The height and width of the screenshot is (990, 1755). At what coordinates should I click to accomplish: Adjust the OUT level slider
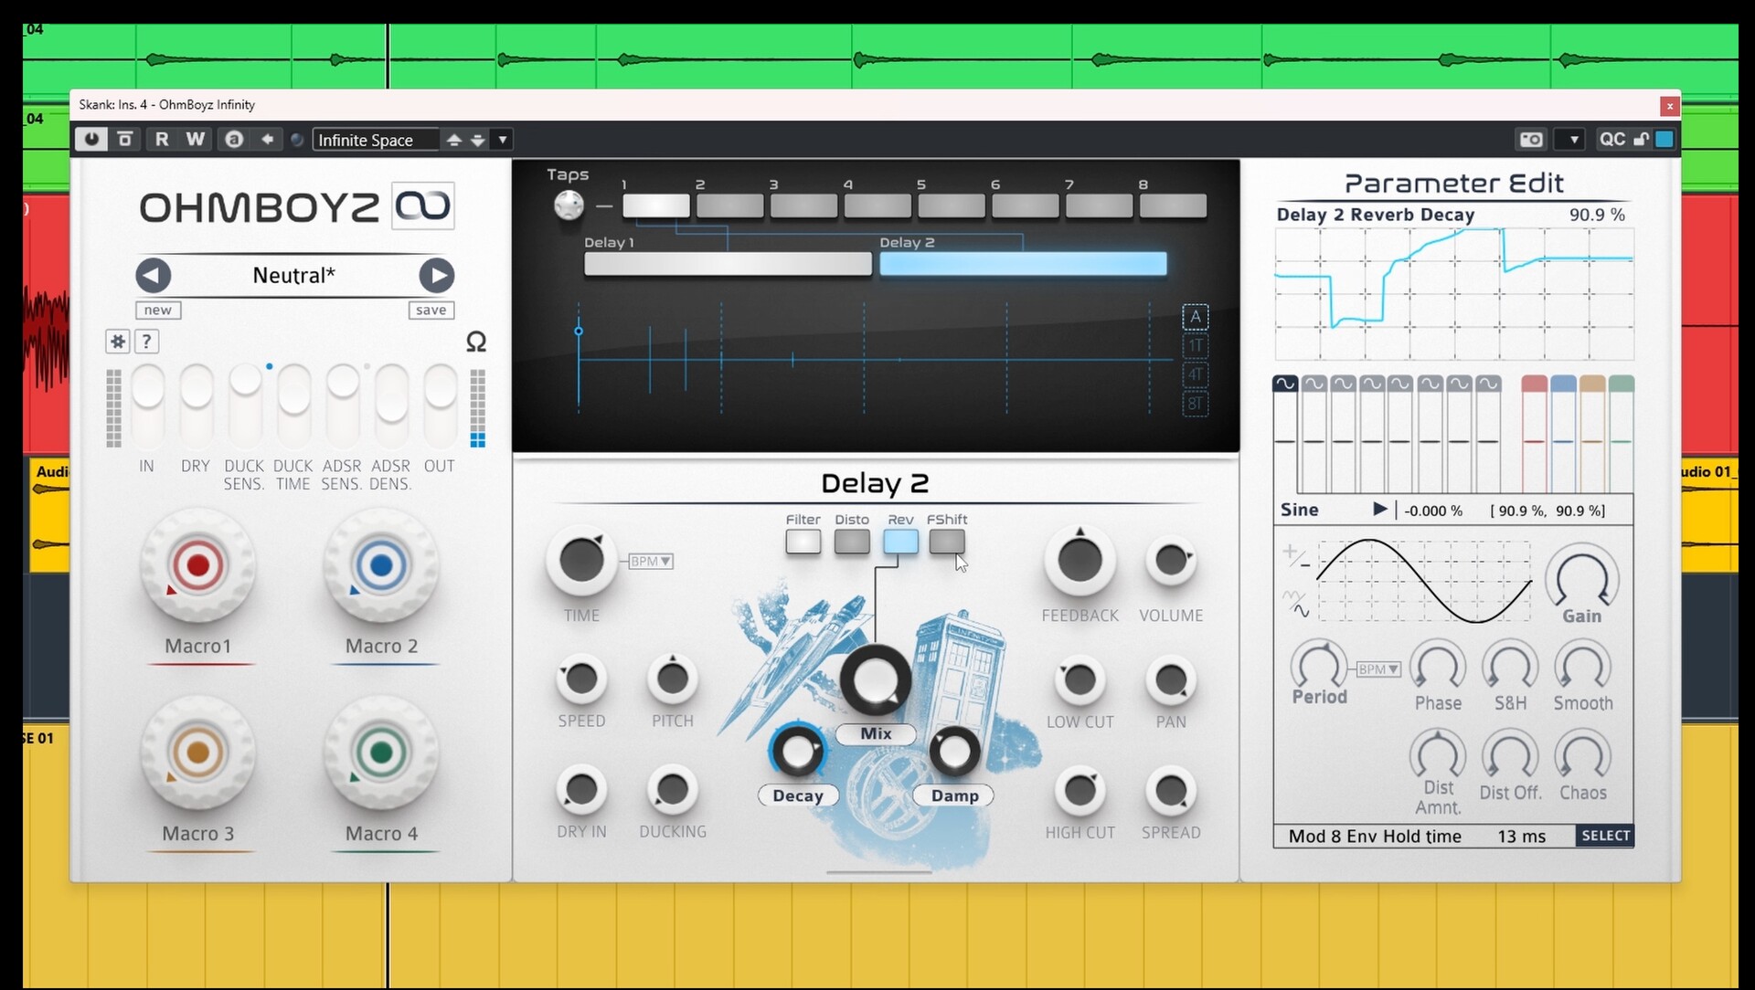tap(440, 389)
